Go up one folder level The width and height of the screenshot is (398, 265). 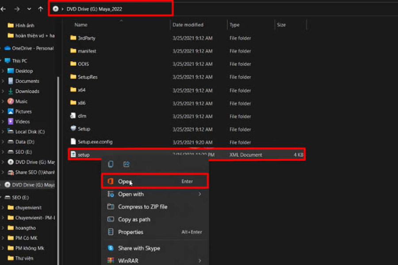pos(41,9)
